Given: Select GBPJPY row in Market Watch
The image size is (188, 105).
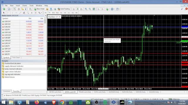Looking at the screenshot, I should tap(23, 54).
